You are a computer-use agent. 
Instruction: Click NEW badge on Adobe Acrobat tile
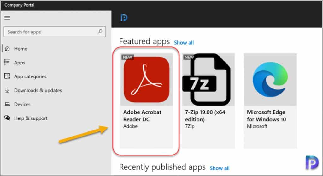coord(127,57)
